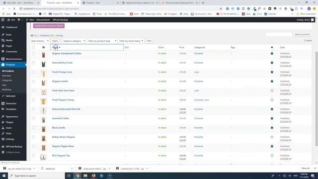Click the Apply bulk action button
The height and width of the screenshot is (179, 318).
pyautogui.click(x=55, y=41)
